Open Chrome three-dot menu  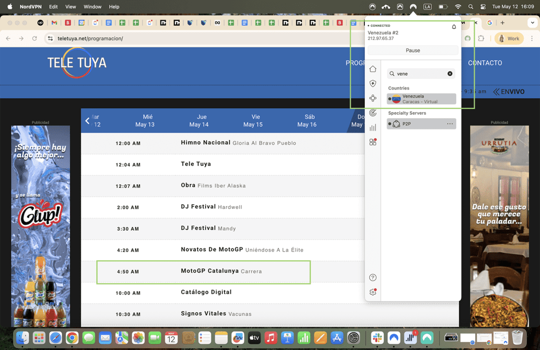[532, 38]
